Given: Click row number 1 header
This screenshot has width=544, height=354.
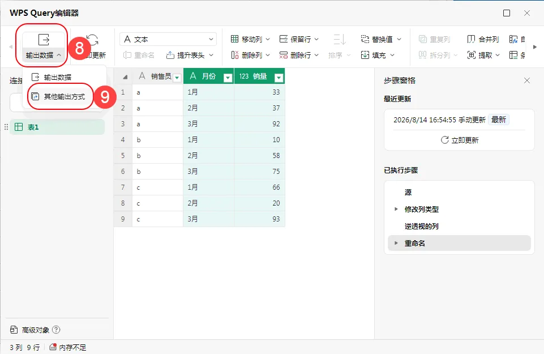Looking at the screenshot, I should pos(123,92).
